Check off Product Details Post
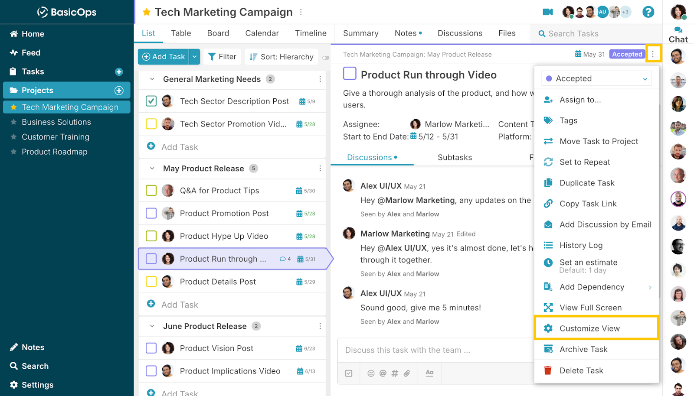This screenshot has width=694, height=396. point(151,281)
